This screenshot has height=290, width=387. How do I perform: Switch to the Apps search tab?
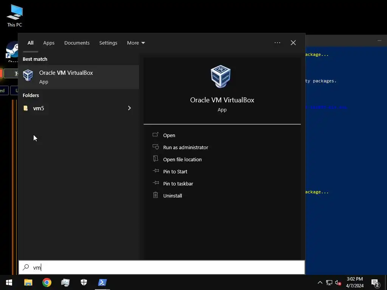point(49,43)
